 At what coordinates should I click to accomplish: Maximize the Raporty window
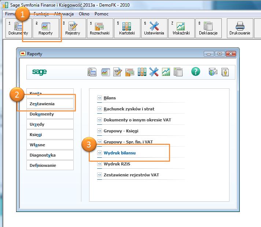[x=220, y=54]
